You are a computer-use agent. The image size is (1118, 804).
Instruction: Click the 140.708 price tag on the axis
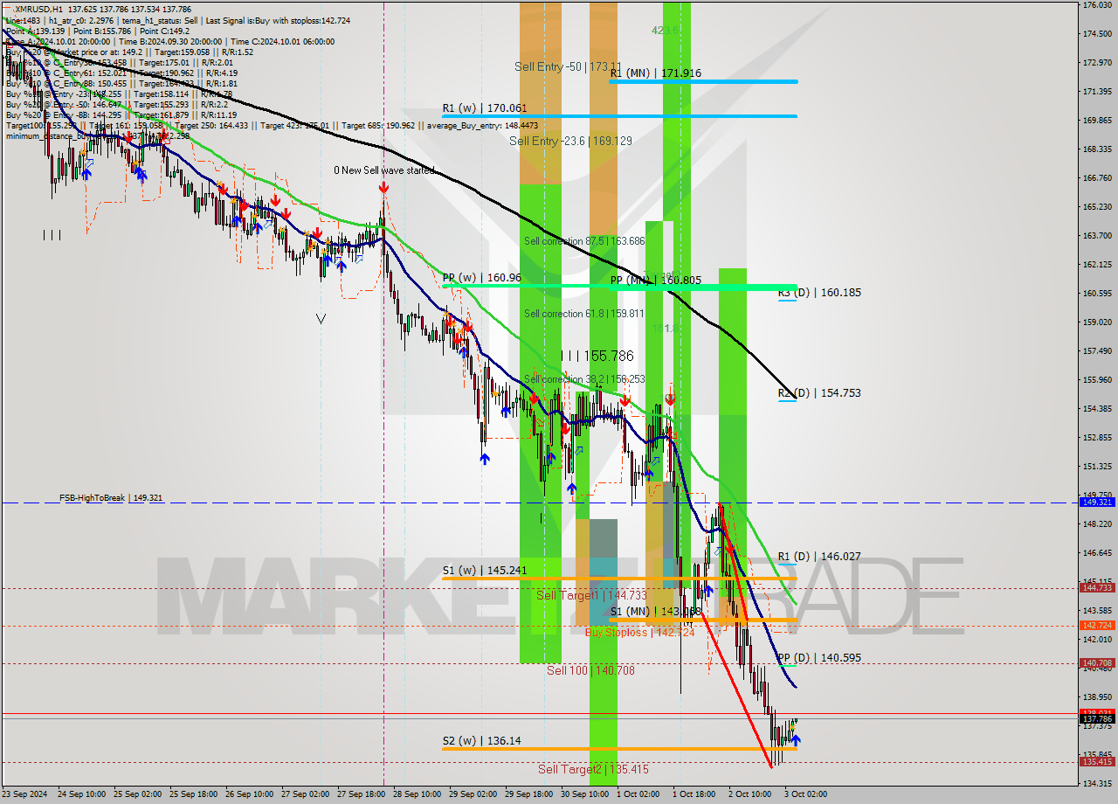pyautogui.click(x=1097, y=663)
